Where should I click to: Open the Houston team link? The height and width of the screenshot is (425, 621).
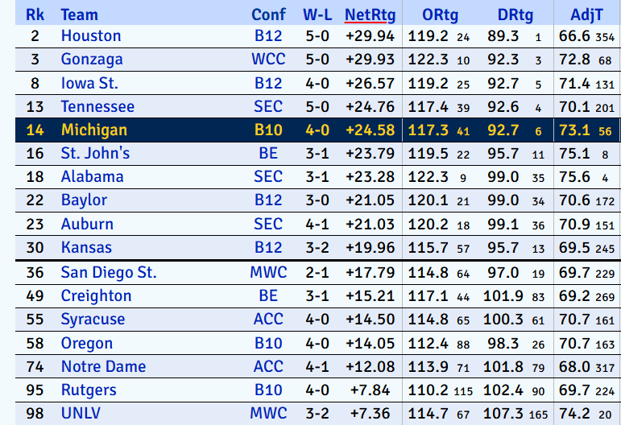point(91,36)
